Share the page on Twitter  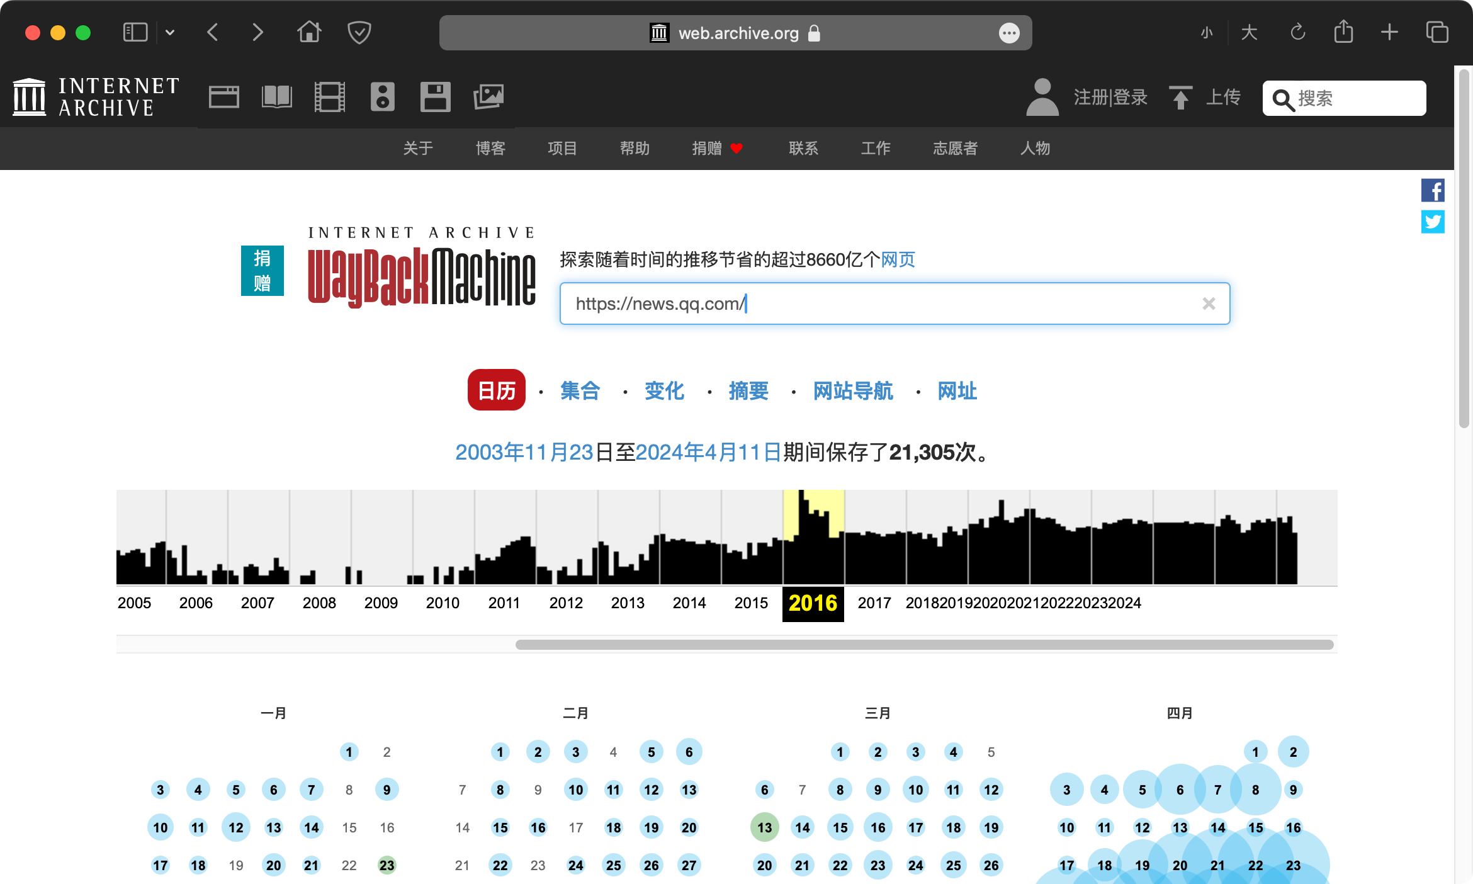point(1433,222)
